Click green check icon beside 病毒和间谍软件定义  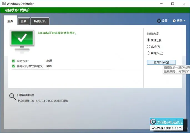click(13, 66)
